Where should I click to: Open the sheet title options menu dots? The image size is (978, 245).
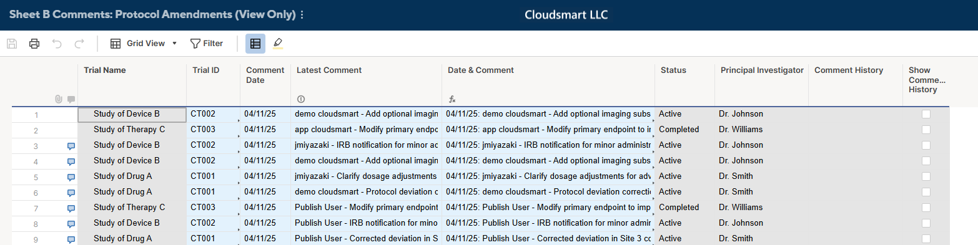[x=302, y=15]
